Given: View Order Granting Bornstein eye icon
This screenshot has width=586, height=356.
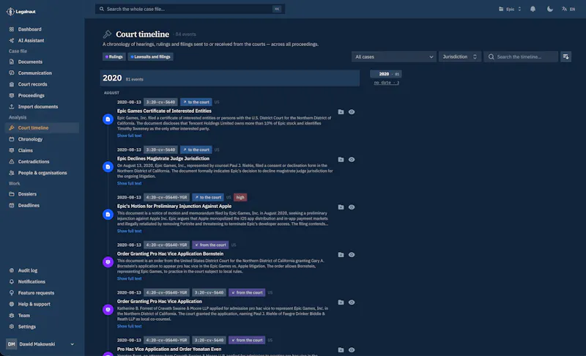Looking at the screenshot, I should 352,255.
